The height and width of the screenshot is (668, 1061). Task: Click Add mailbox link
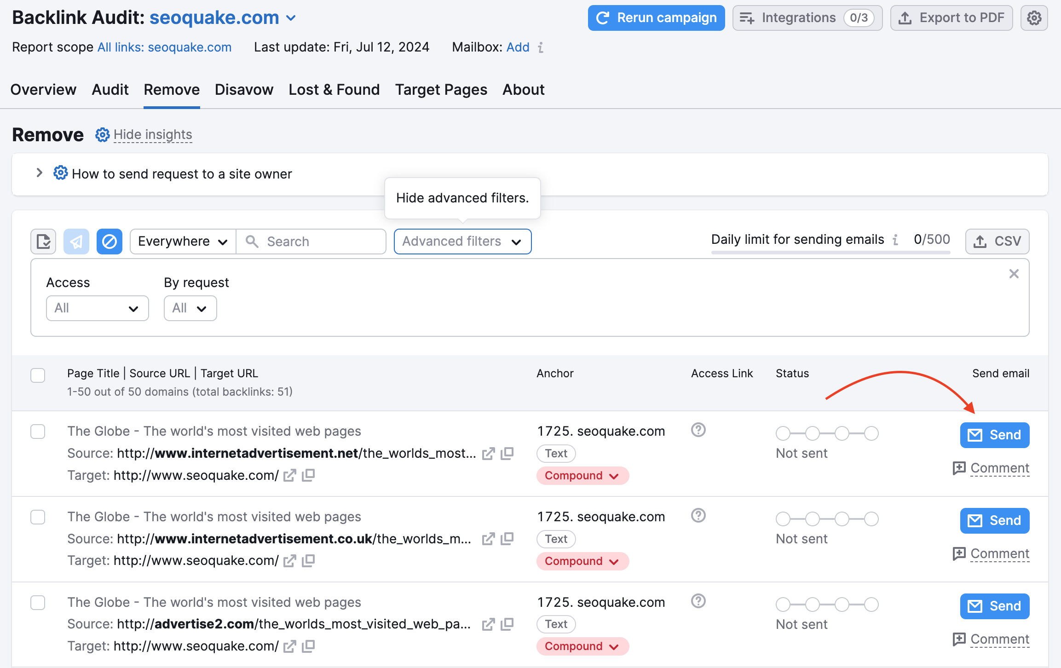(x=518, y=47)
